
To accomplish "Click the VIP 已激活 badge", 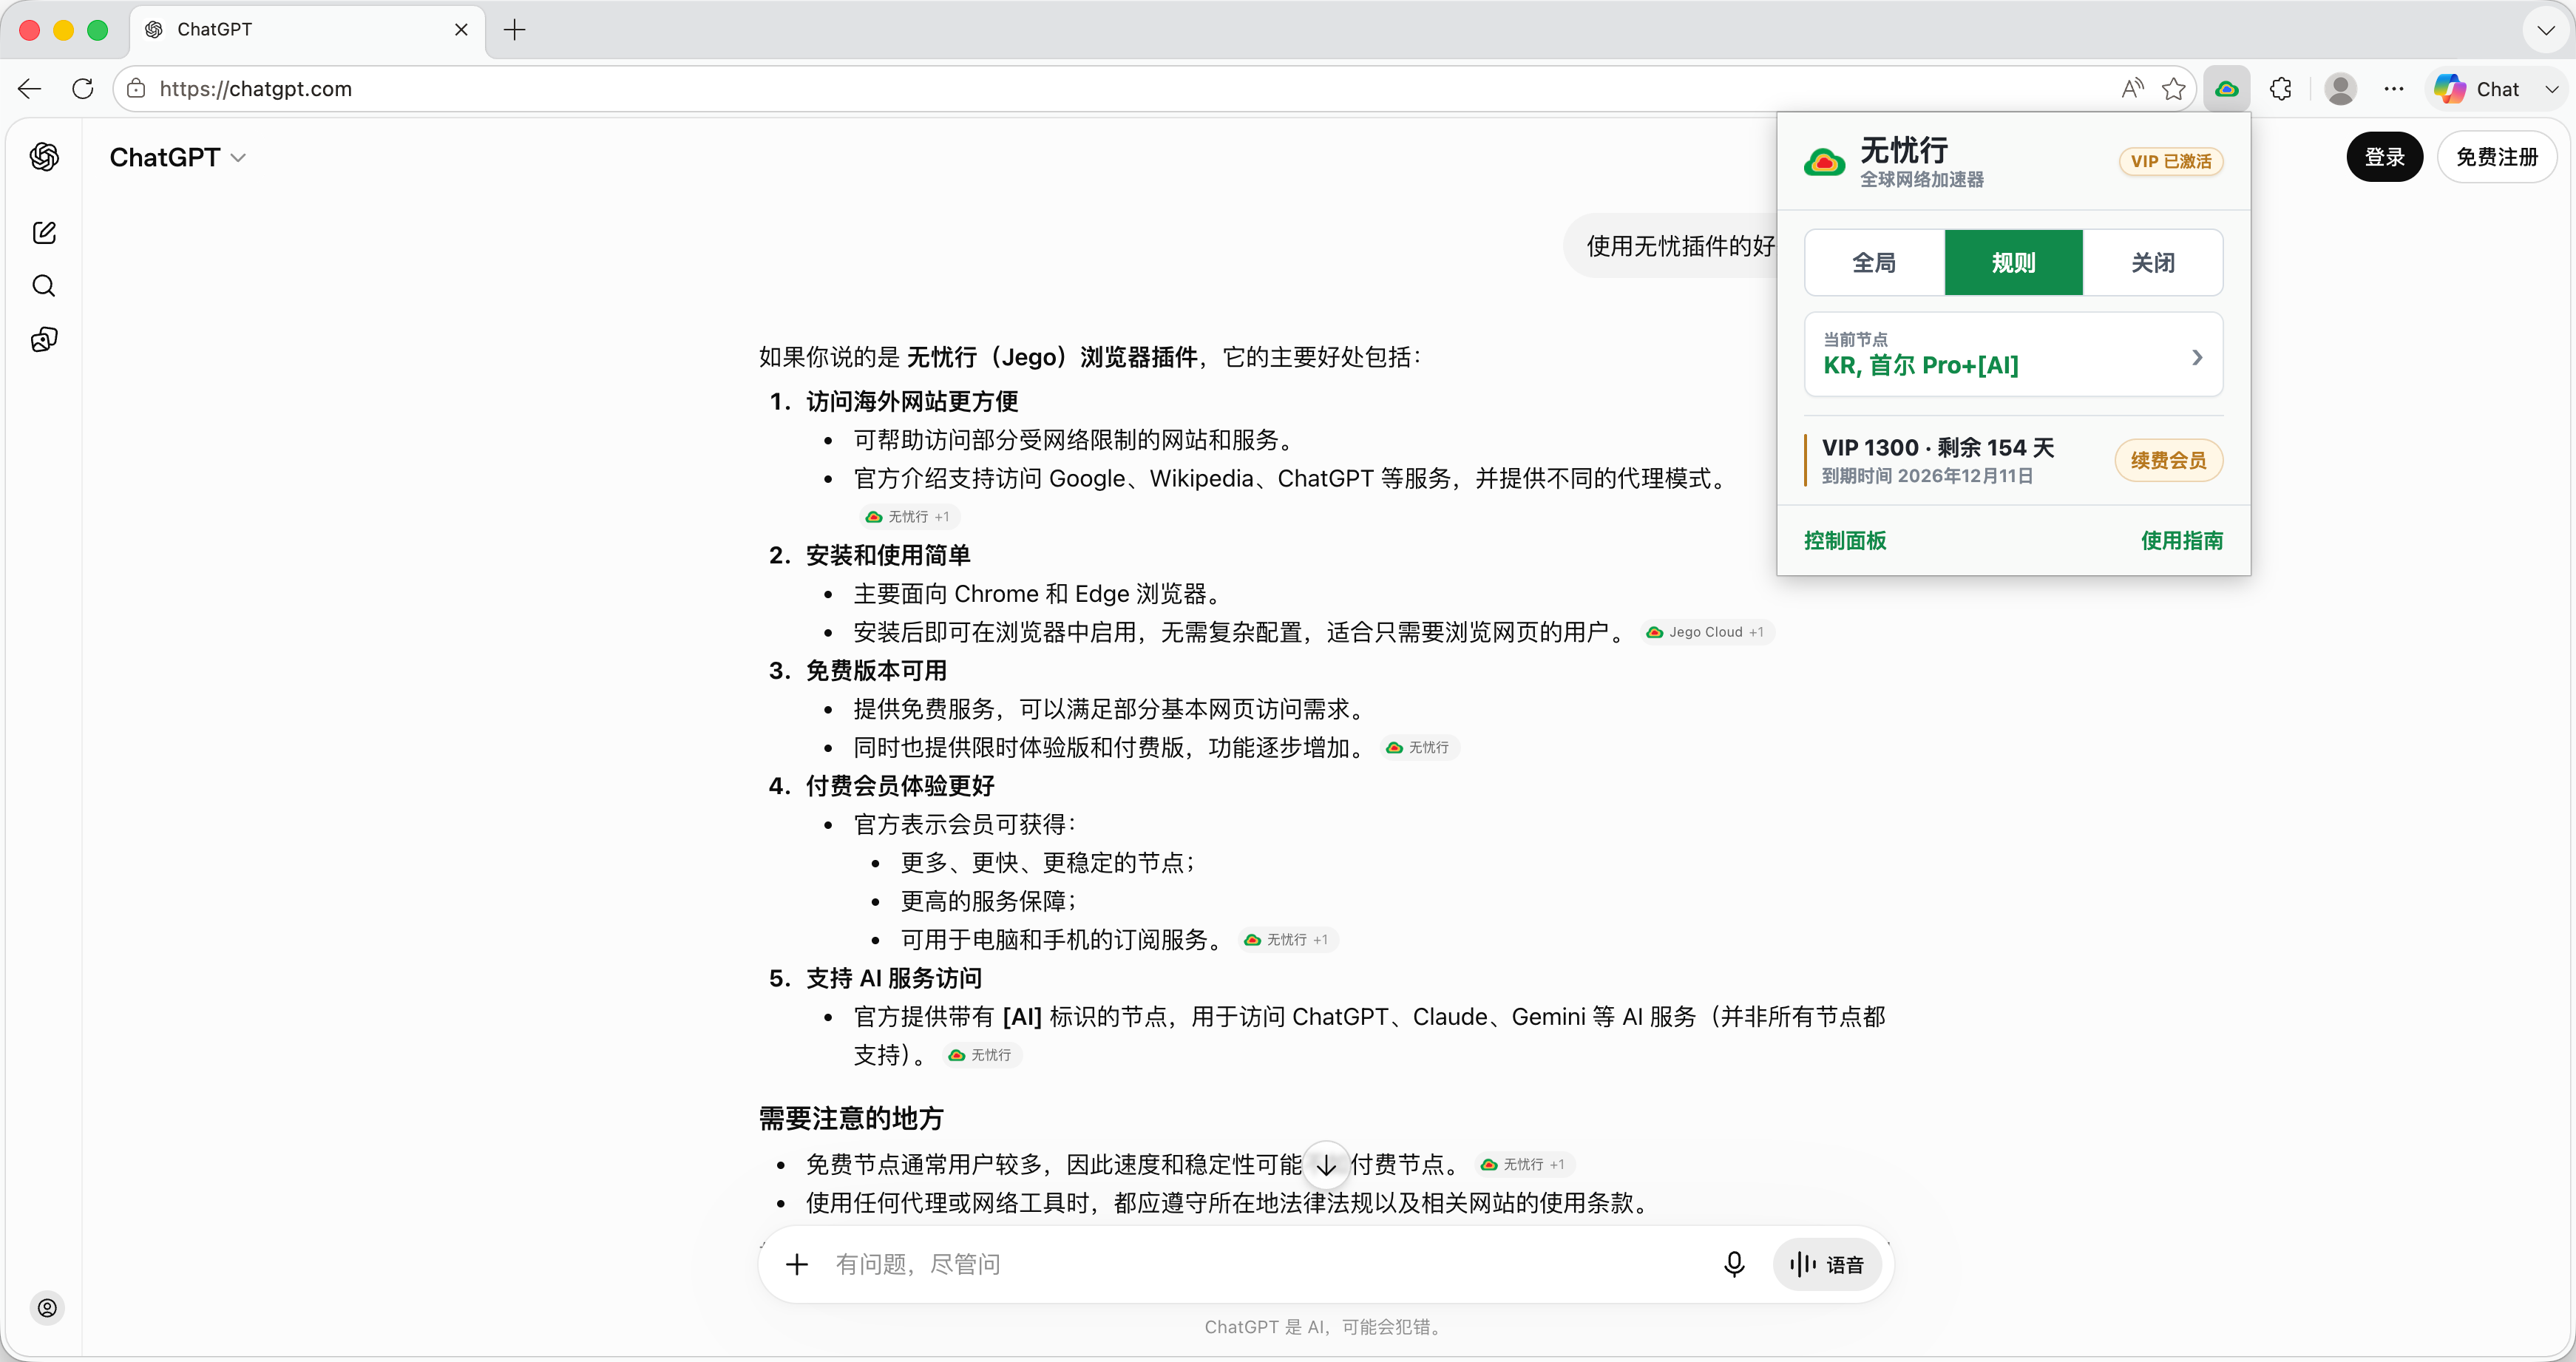I will pos(2170,161).
